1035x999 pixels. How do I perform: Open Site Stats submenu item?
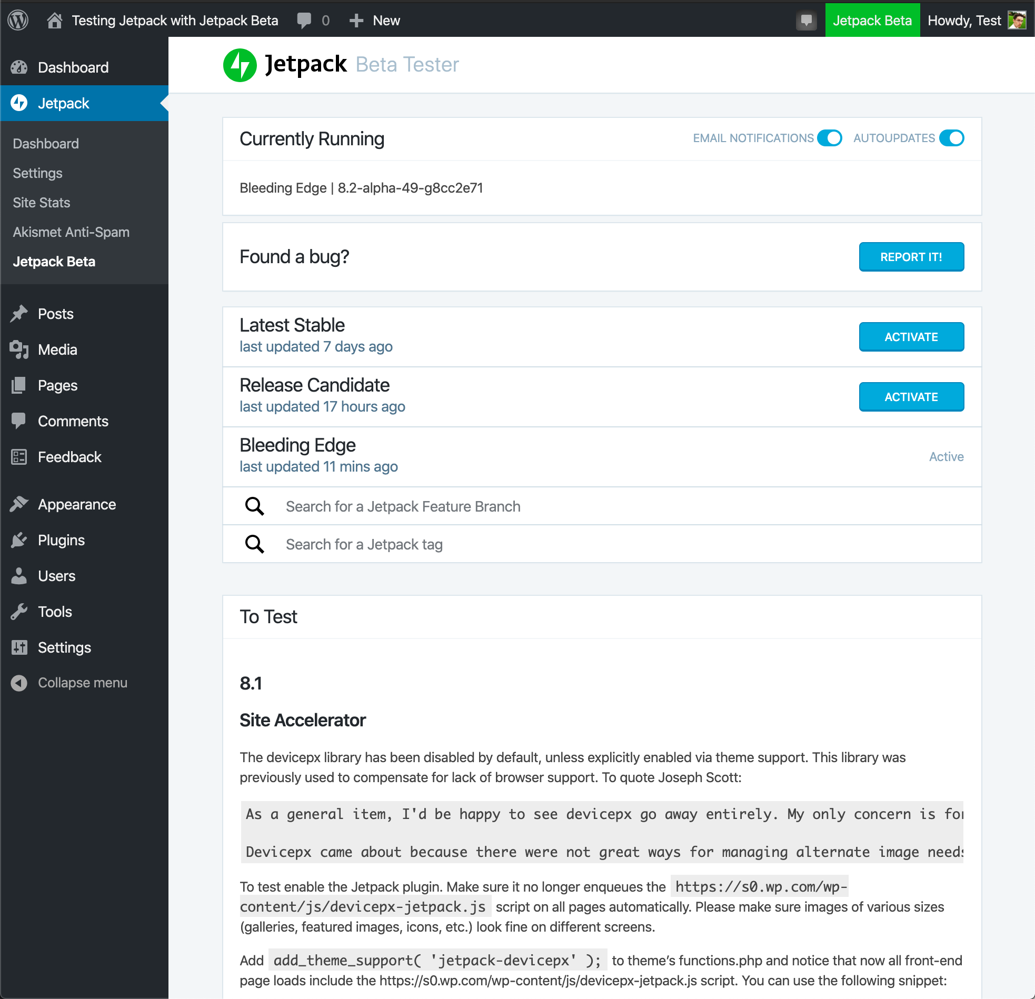(x=41, y=202)
